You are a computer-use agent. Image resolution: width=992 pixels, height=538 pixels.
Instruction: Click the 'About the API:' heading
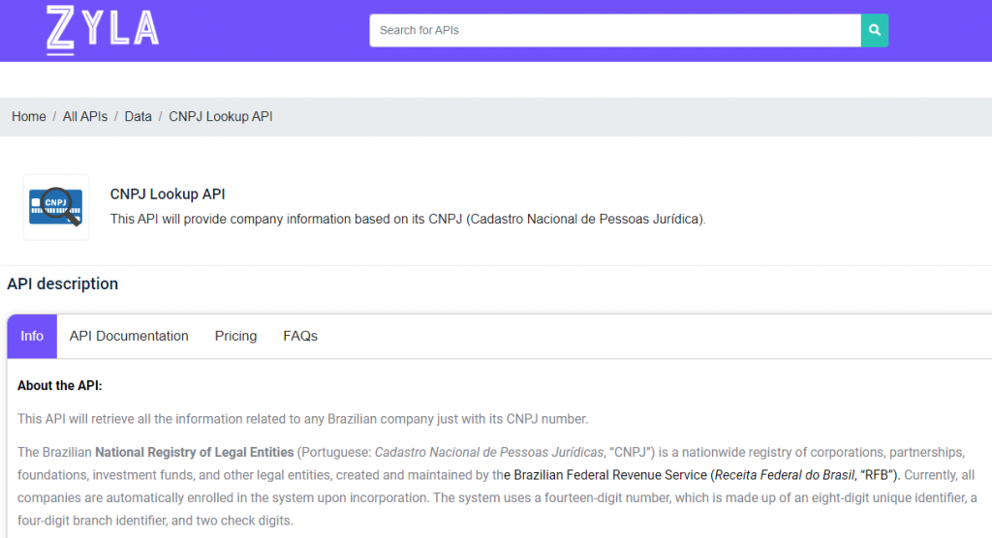pos(59,386)
